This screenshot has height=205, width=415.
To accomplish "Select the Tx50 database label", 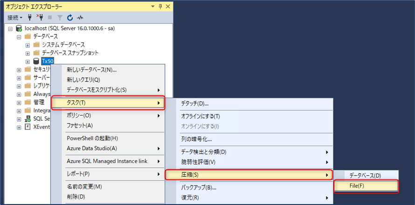I will click(48, 61).
